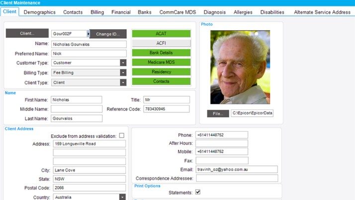Click the Residency button
The image size is (355, 200).
tap(161, 72)
